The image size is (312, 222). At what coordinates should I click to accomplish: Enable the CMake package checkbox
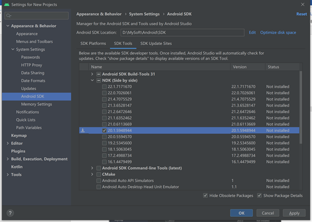pyautogui.click(x=99, y=174)
